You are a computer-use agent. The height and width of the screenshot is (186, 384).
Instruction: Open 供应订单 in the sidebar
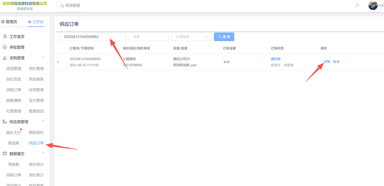click(36, 143)
